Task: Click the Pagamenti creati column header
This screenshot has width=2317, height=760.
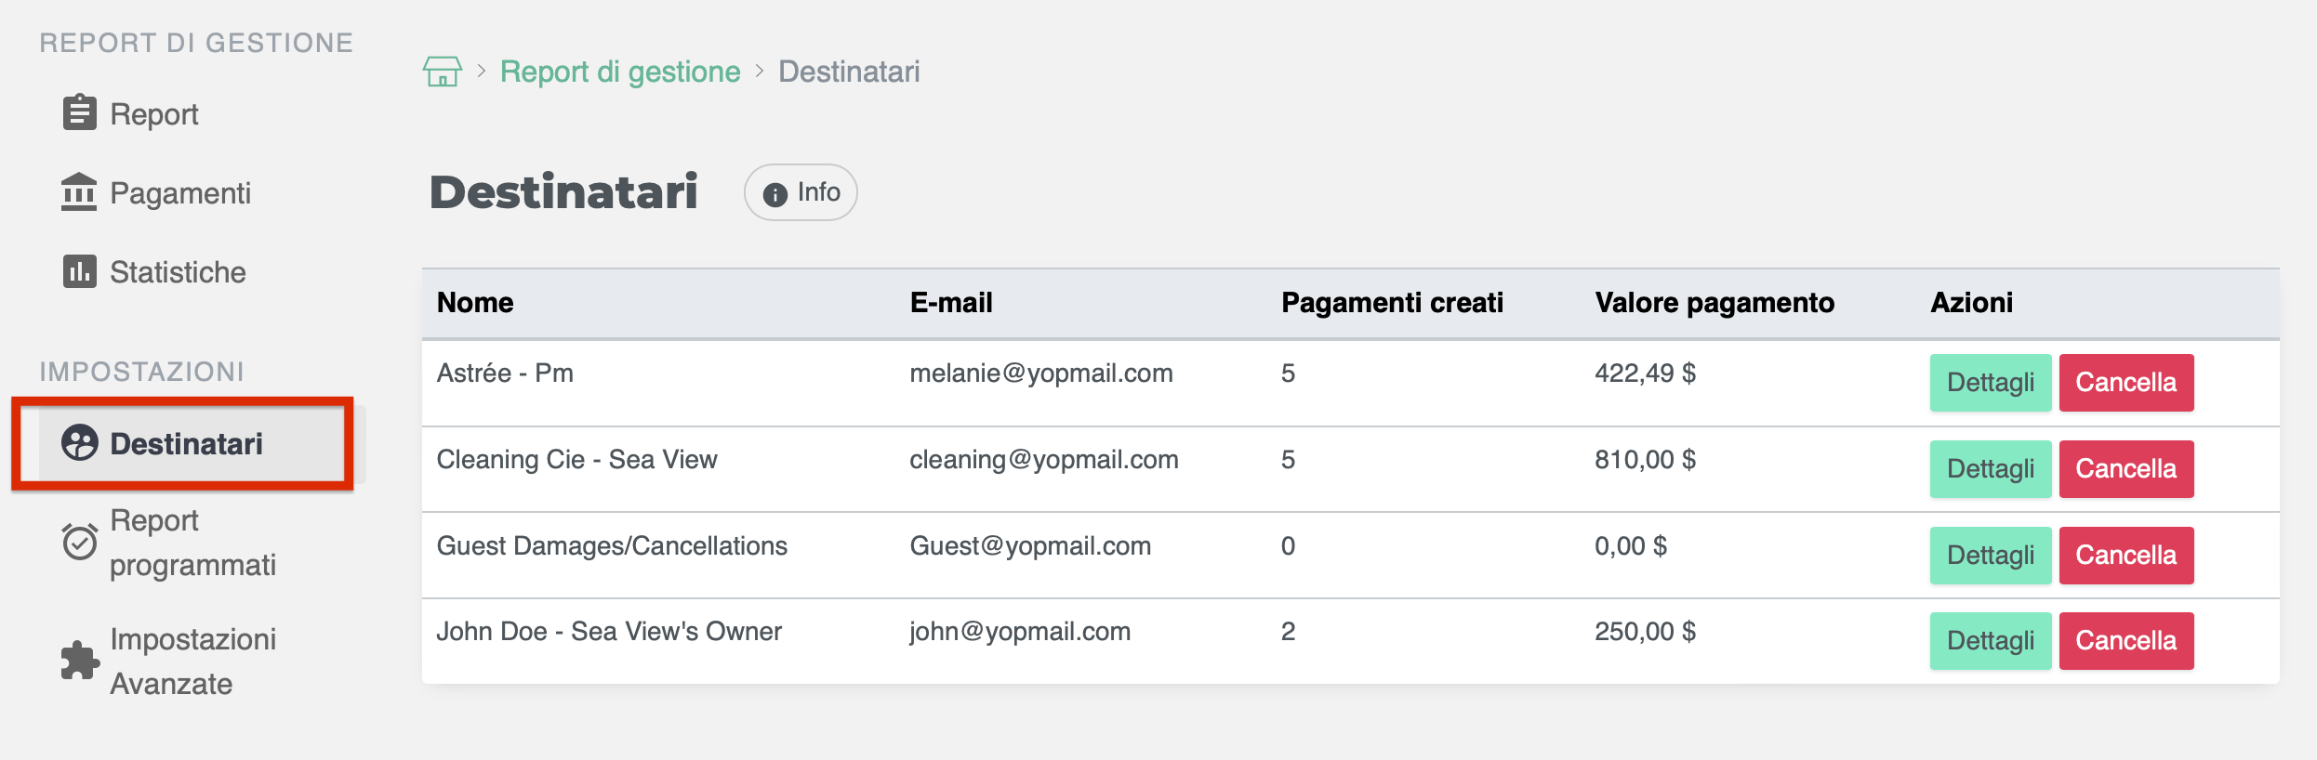Action: click(1392, 303)
